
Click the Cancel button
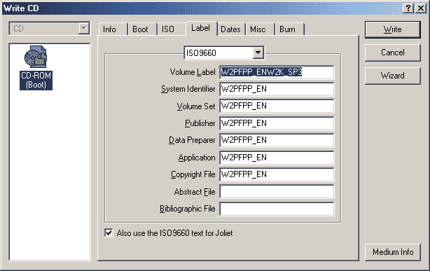coord(392,53)
